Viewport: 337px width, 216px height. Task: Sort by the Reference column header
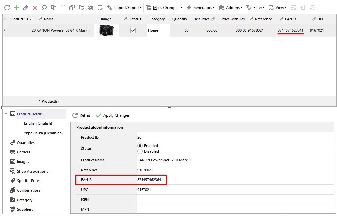point(263,19)
